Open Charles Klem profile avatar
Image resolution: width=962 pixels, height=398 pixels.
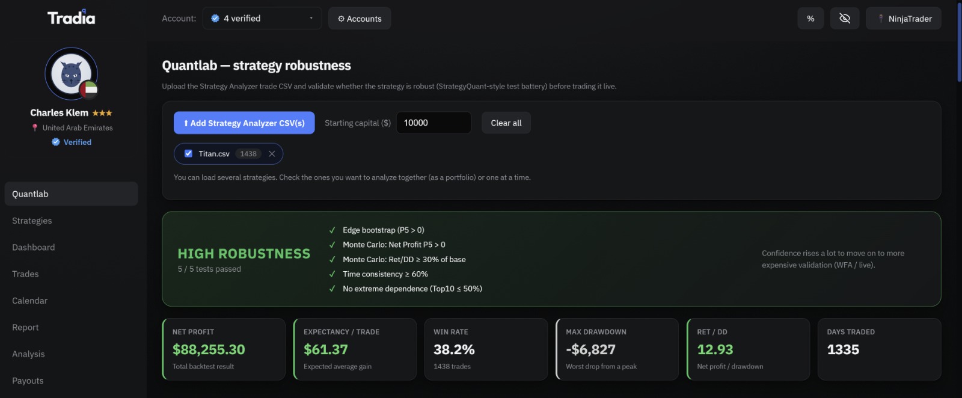71,73
